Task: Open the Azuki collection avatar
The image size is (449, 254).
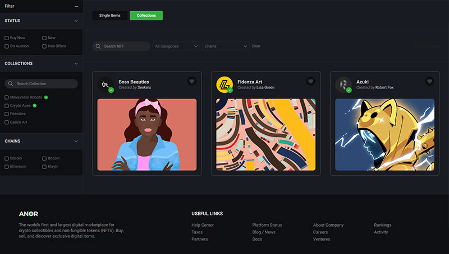Action: tap(343, 84)
